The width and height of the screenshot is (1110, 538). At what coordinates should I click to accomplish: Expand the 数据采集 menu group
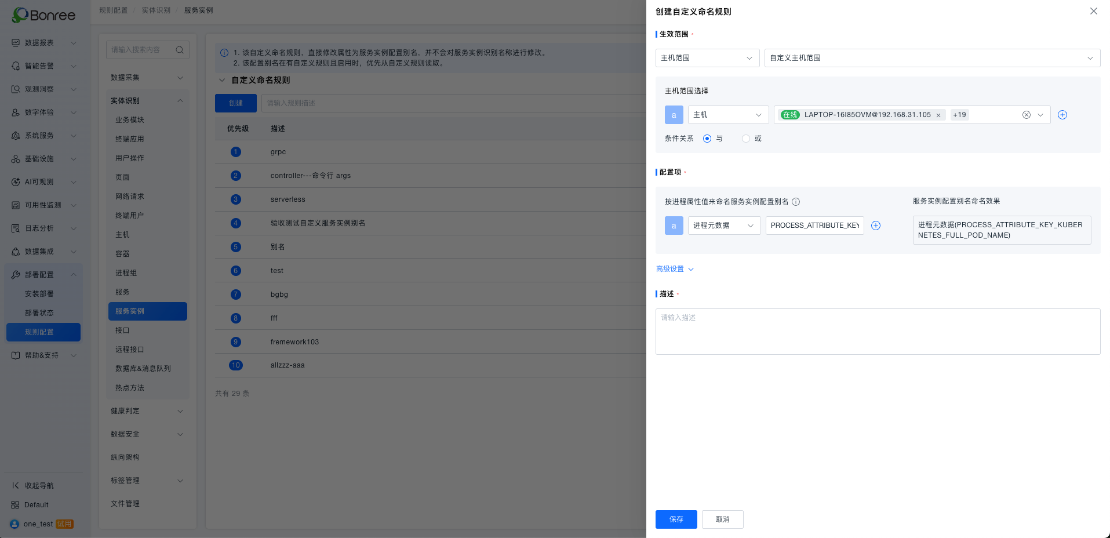tap(147, 78)
